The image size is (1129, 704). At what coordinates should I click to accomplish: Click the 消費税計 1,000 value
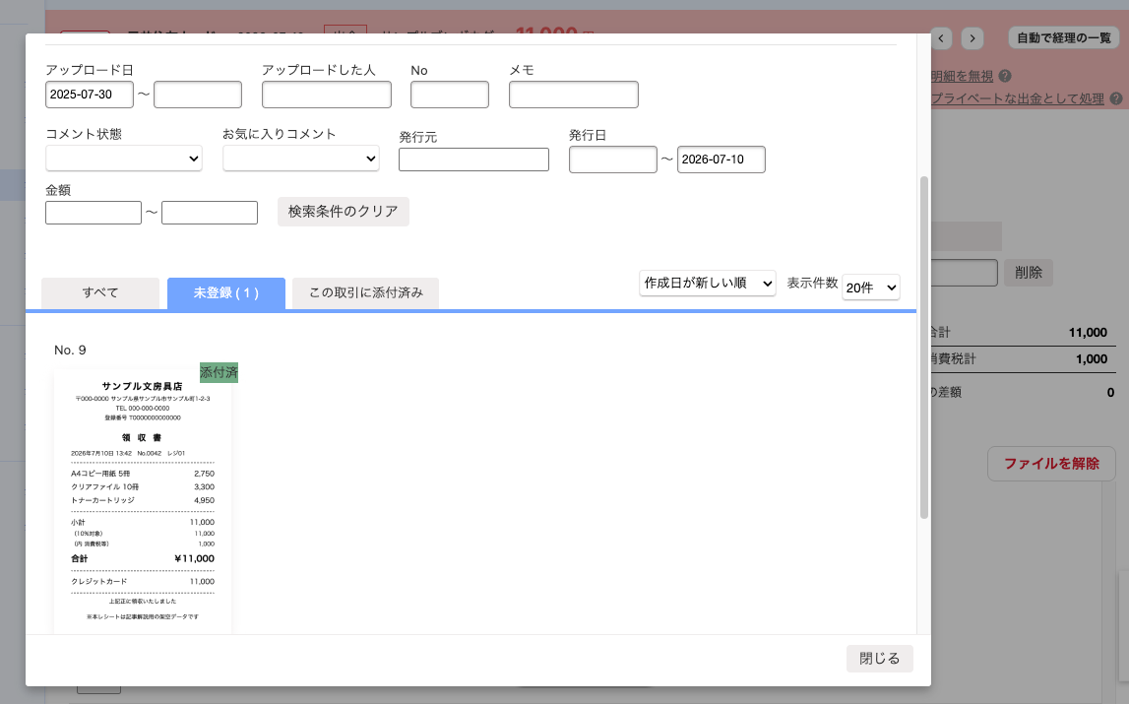pyautogui.click(x=1092, y=359)
